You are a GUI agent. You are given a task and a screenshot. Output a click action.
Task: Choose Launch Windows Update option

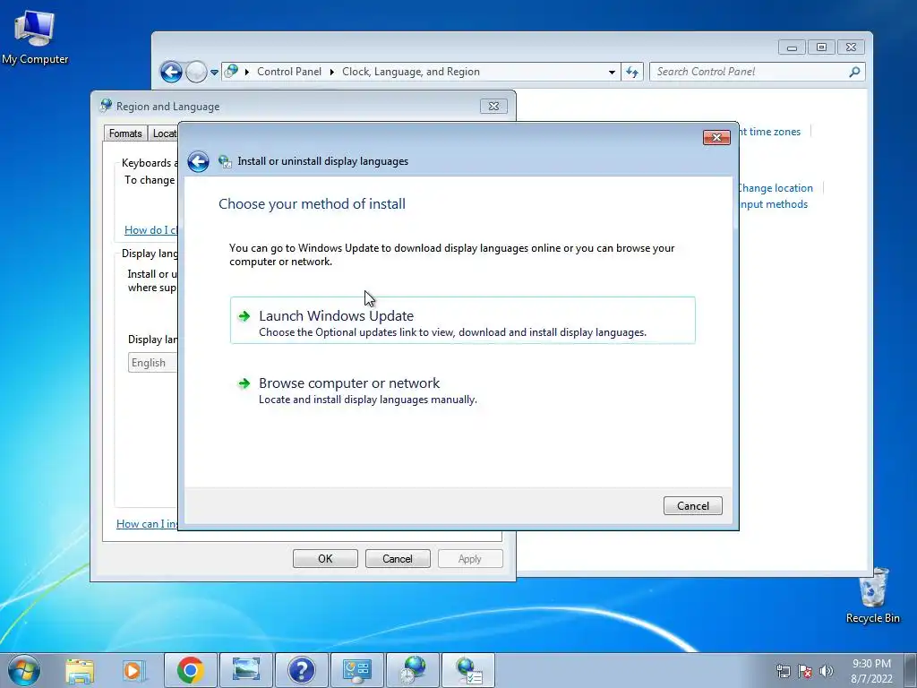[463, 321]
